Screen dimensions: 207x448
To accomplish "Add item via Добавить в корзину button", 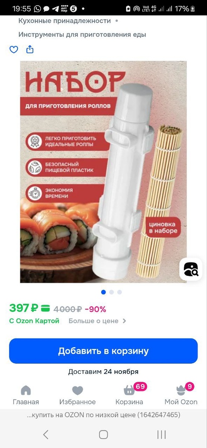I will click(x=103, y=351).
